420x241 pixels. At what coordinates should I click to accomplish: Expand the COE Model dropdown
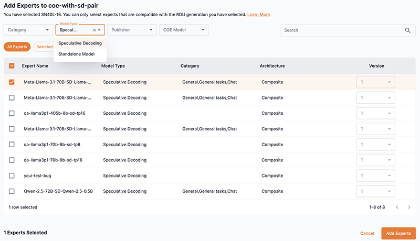(x=184, y=30)
